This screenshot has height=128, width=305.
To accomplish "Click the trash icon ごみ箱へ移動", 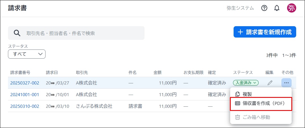I will point(238,117).
